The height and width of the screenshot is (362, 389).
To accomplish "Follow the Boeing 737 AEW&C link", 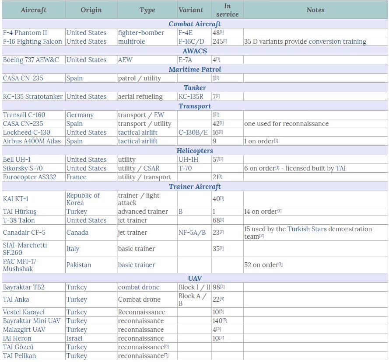I will click(31, 60).
